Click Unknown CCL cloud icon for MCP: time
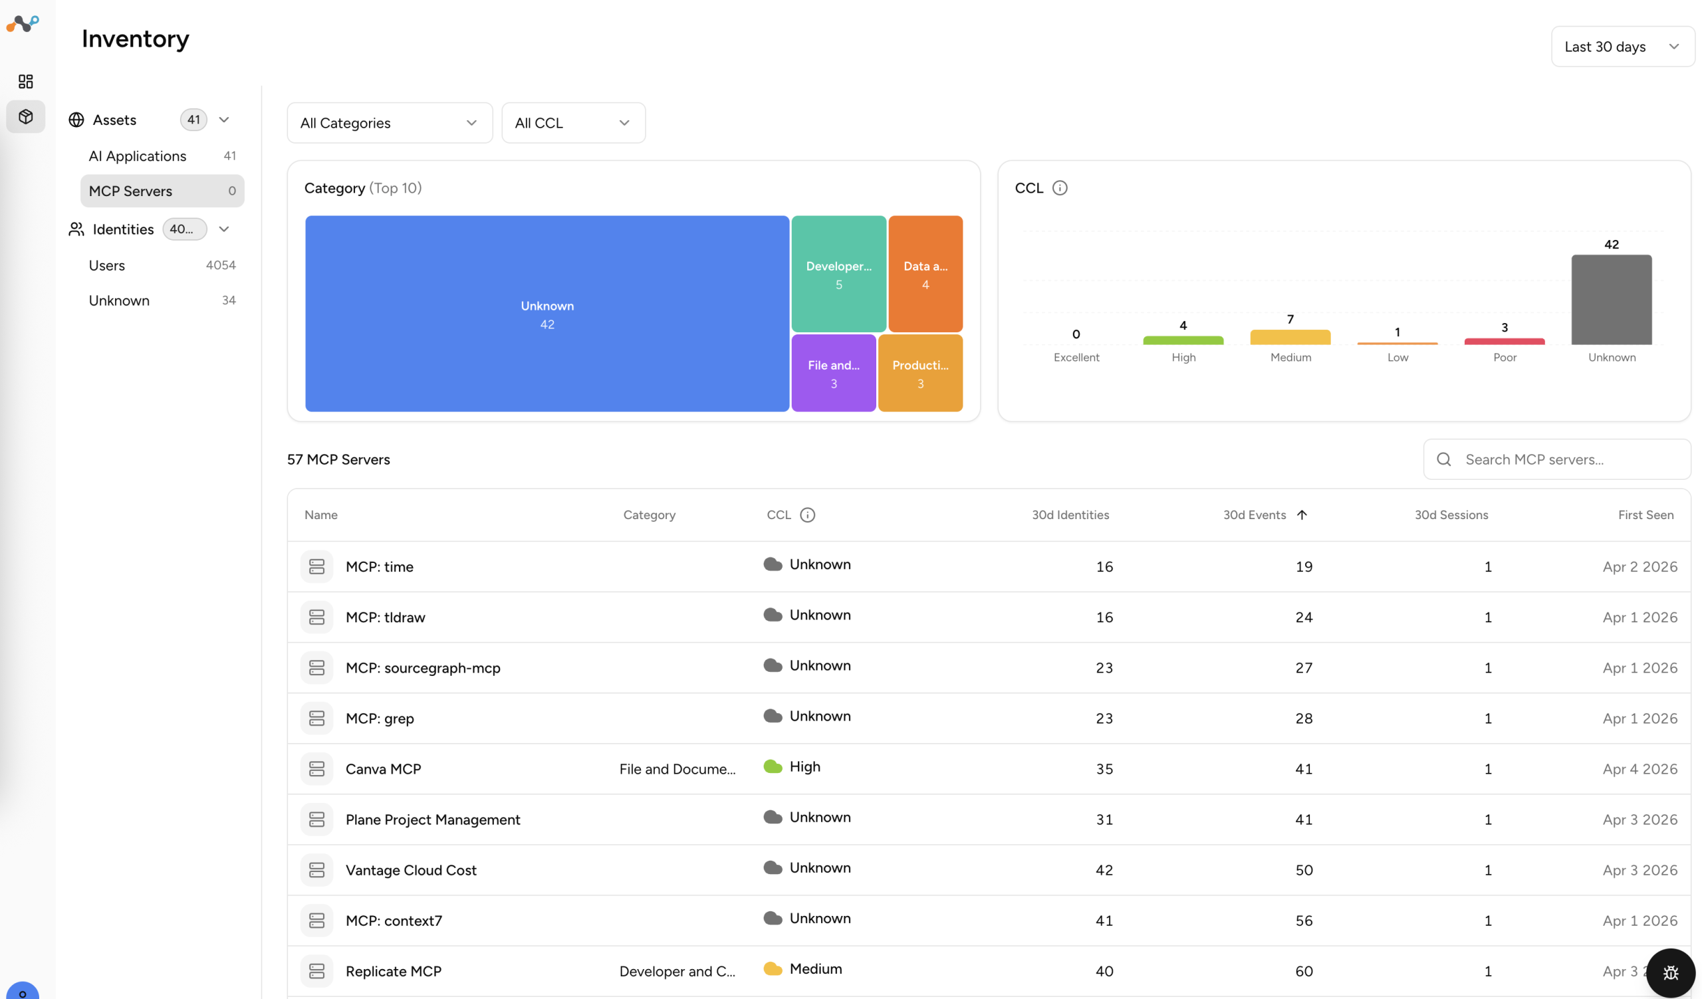Image resolution: width=1702 pixels, height=999 pixels. (773, 564)
